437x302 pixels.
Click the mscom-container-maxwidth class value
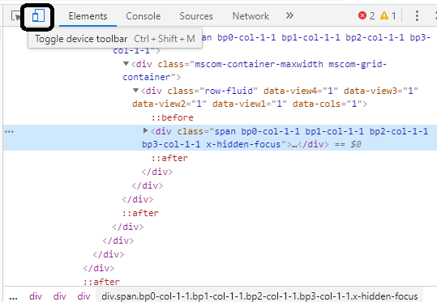259,64
